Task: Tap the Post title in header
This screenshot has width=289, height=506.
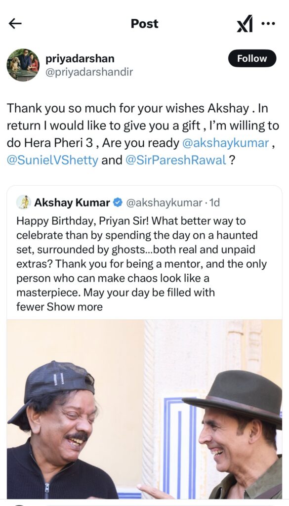Action: (144, 24)
